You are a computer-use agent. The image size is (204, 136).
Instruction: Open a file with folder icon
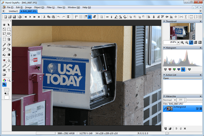coord(10,17)
